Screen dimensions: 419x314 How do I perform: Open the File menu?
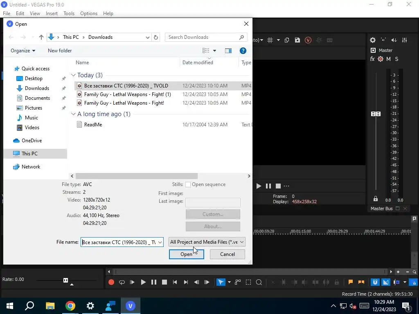coord(7,13)
